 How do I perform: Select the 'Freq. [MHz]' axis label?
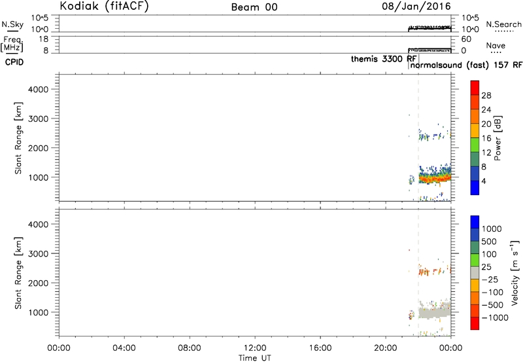(x=12, y=44)
